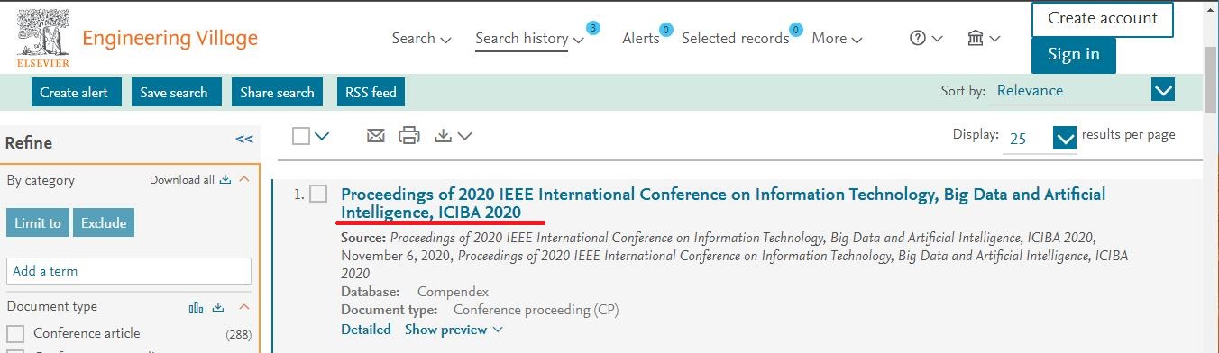Click the Create alert button
The image size is (1219, 353).
(x=74, y=92)
